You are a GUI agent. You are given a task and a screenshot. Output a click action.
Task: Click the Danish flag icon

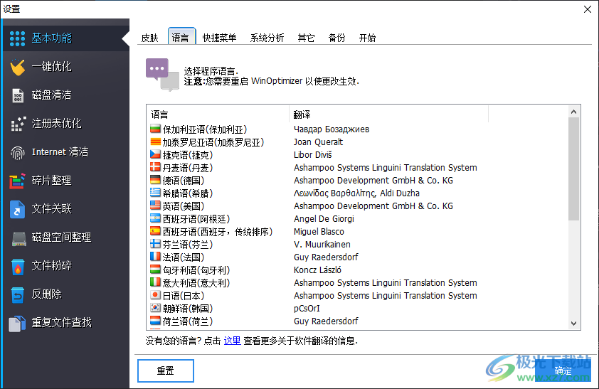click(x=155, y=168)
